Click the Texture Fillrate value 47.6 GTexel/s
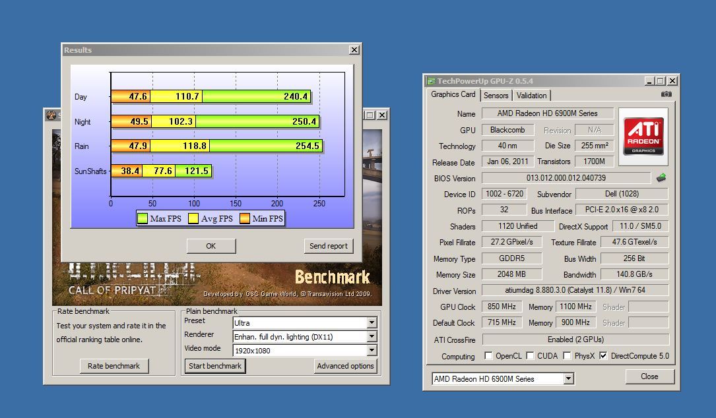The image size is (716, 418). [x=634, y=242]
